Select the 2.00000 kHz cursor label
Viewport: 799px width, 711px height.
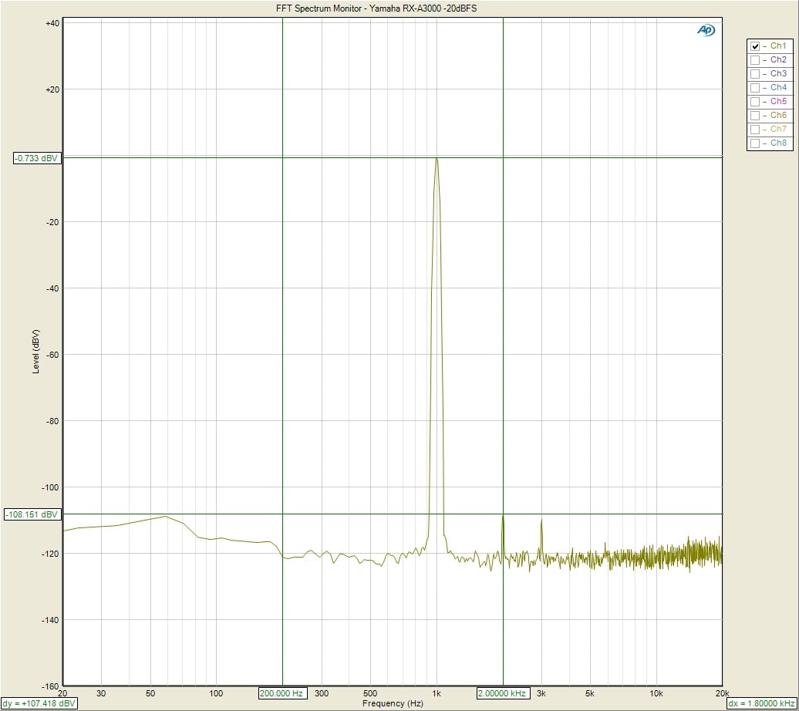pyautogui.click(x=503, y=693)
